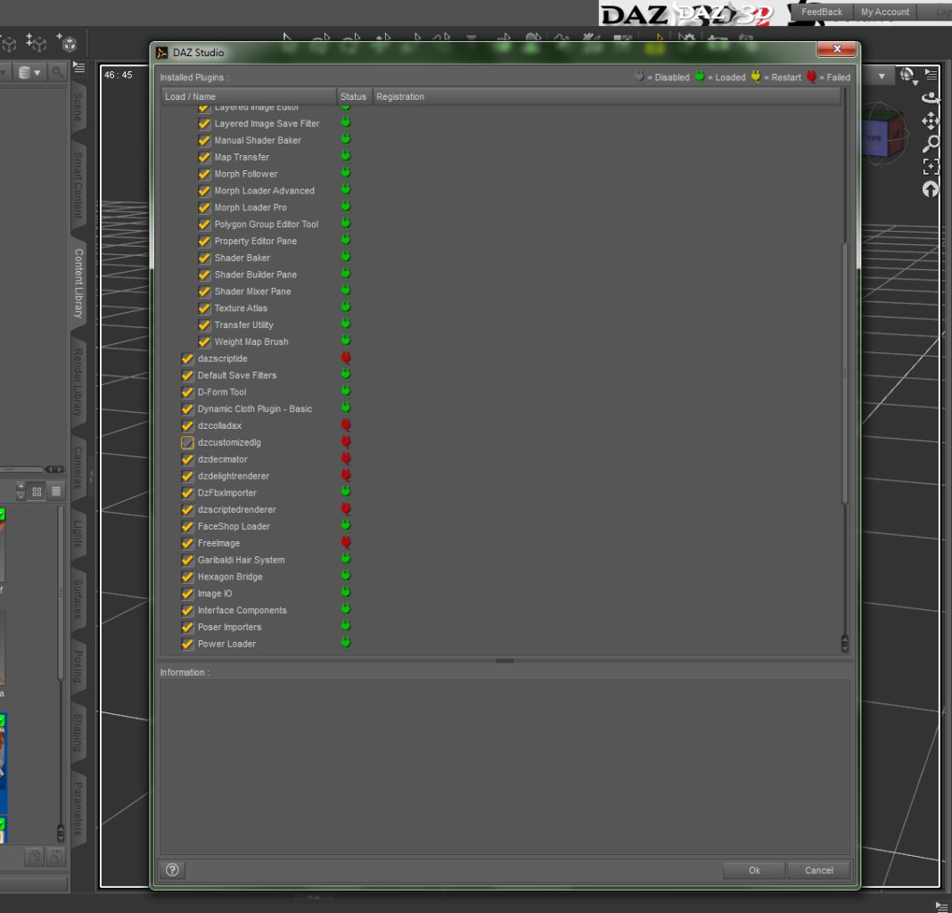This screenshot has width=952, height=913.
Task: Click the content library search magnifier icon
Action: 56,72
